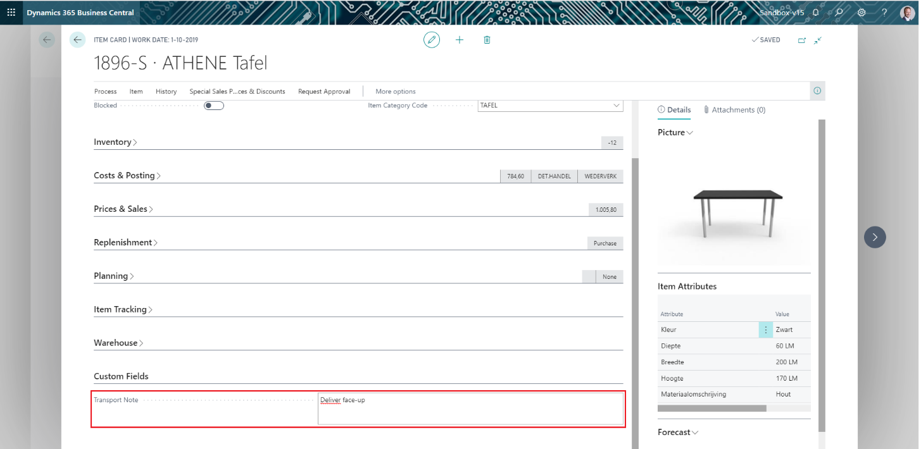Click the back arrow on item card
The width and height of the screenshot is (921, 449).
[x=77, y=40]
